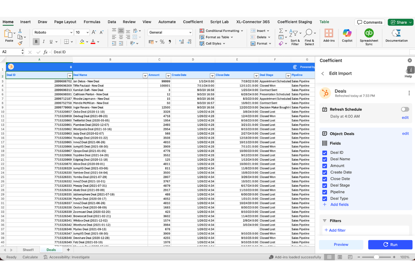Select Format as Table

pyautogui.click(x=216, y=37)
